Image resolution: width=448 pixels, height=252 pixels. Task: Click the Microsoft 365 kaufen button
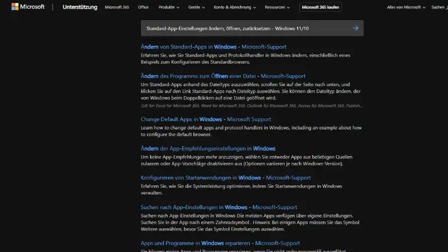tap(320, 7)
